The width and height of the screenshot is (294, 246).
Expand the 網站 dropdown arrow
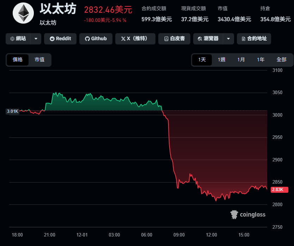36,39
